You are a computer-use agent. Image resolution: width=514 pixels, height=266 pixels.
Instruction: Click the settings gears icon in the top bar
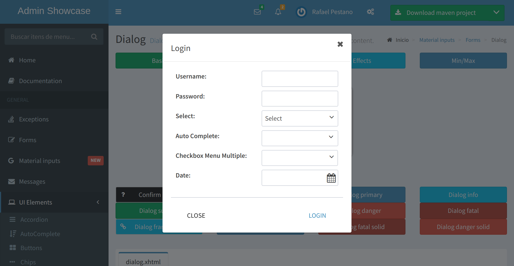click(x=370, y=12)
